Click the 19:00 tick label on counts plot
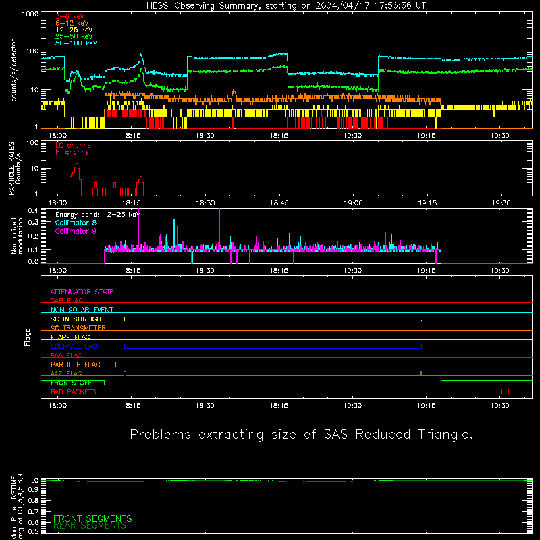 pyautogui.click(x=352, y=136)
